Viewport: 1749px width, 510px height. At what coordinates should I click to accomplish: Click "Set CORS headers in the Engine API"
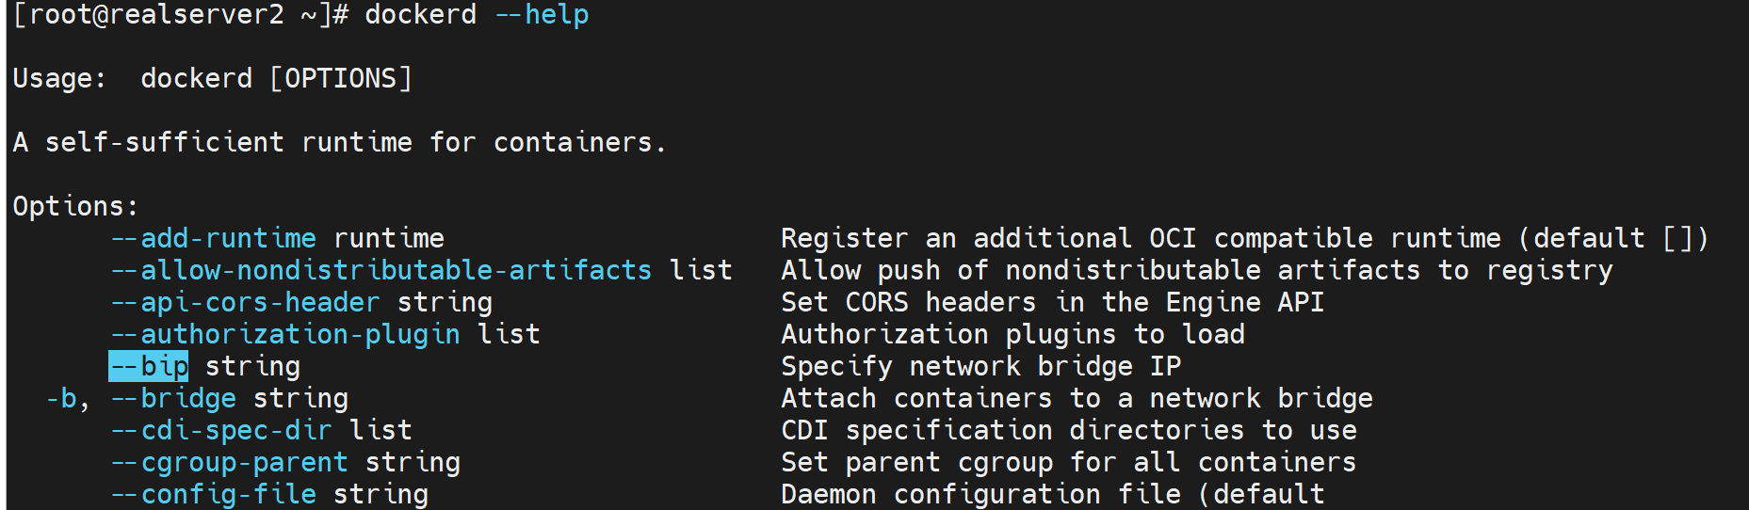point(1052,302)
